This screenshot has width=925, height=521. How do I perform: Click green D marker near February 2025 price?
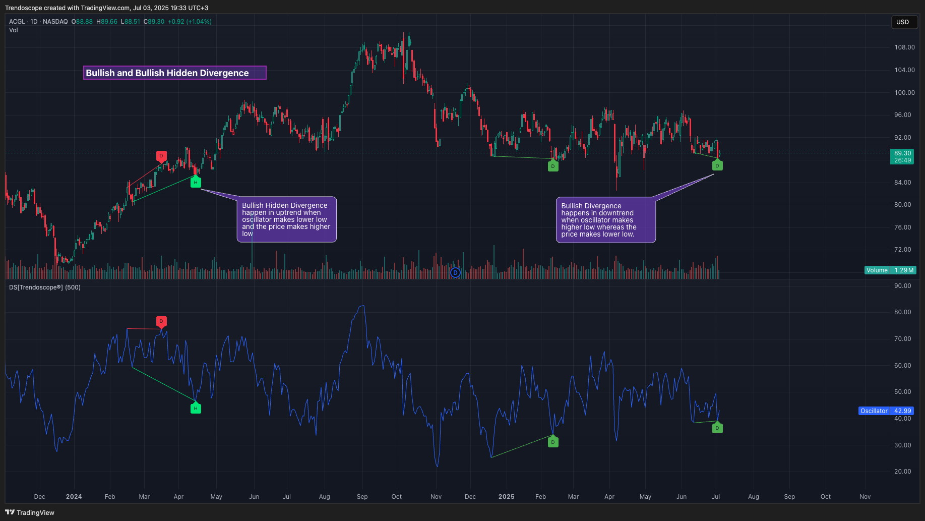coord(553,166)
